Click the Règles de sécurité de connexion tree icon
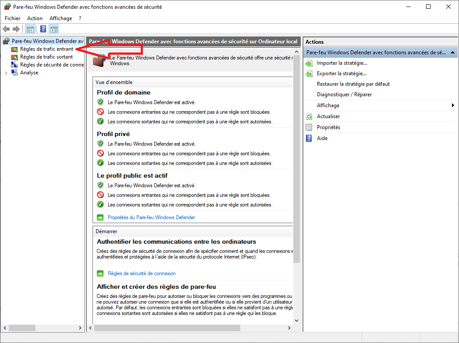The image size is (459, 343). coord(14,65)
